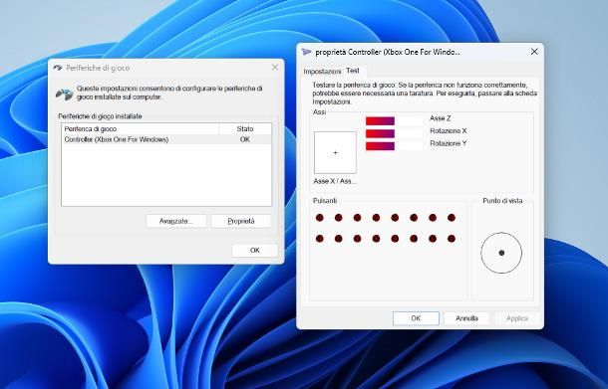Image resolution: width=608 pixels, height=389 pixels.
Task: Click the Rotazione Y progress bar
Action: [x=395, y=146]
